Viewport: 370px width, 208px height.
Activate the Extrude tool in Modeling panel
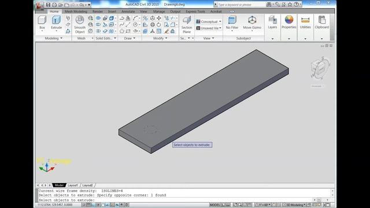[57, 23]
